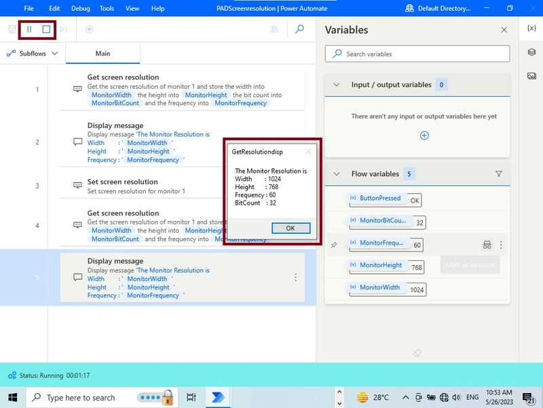Collapse the Flow variables section

pyautogui.click(x=337, y=174)
